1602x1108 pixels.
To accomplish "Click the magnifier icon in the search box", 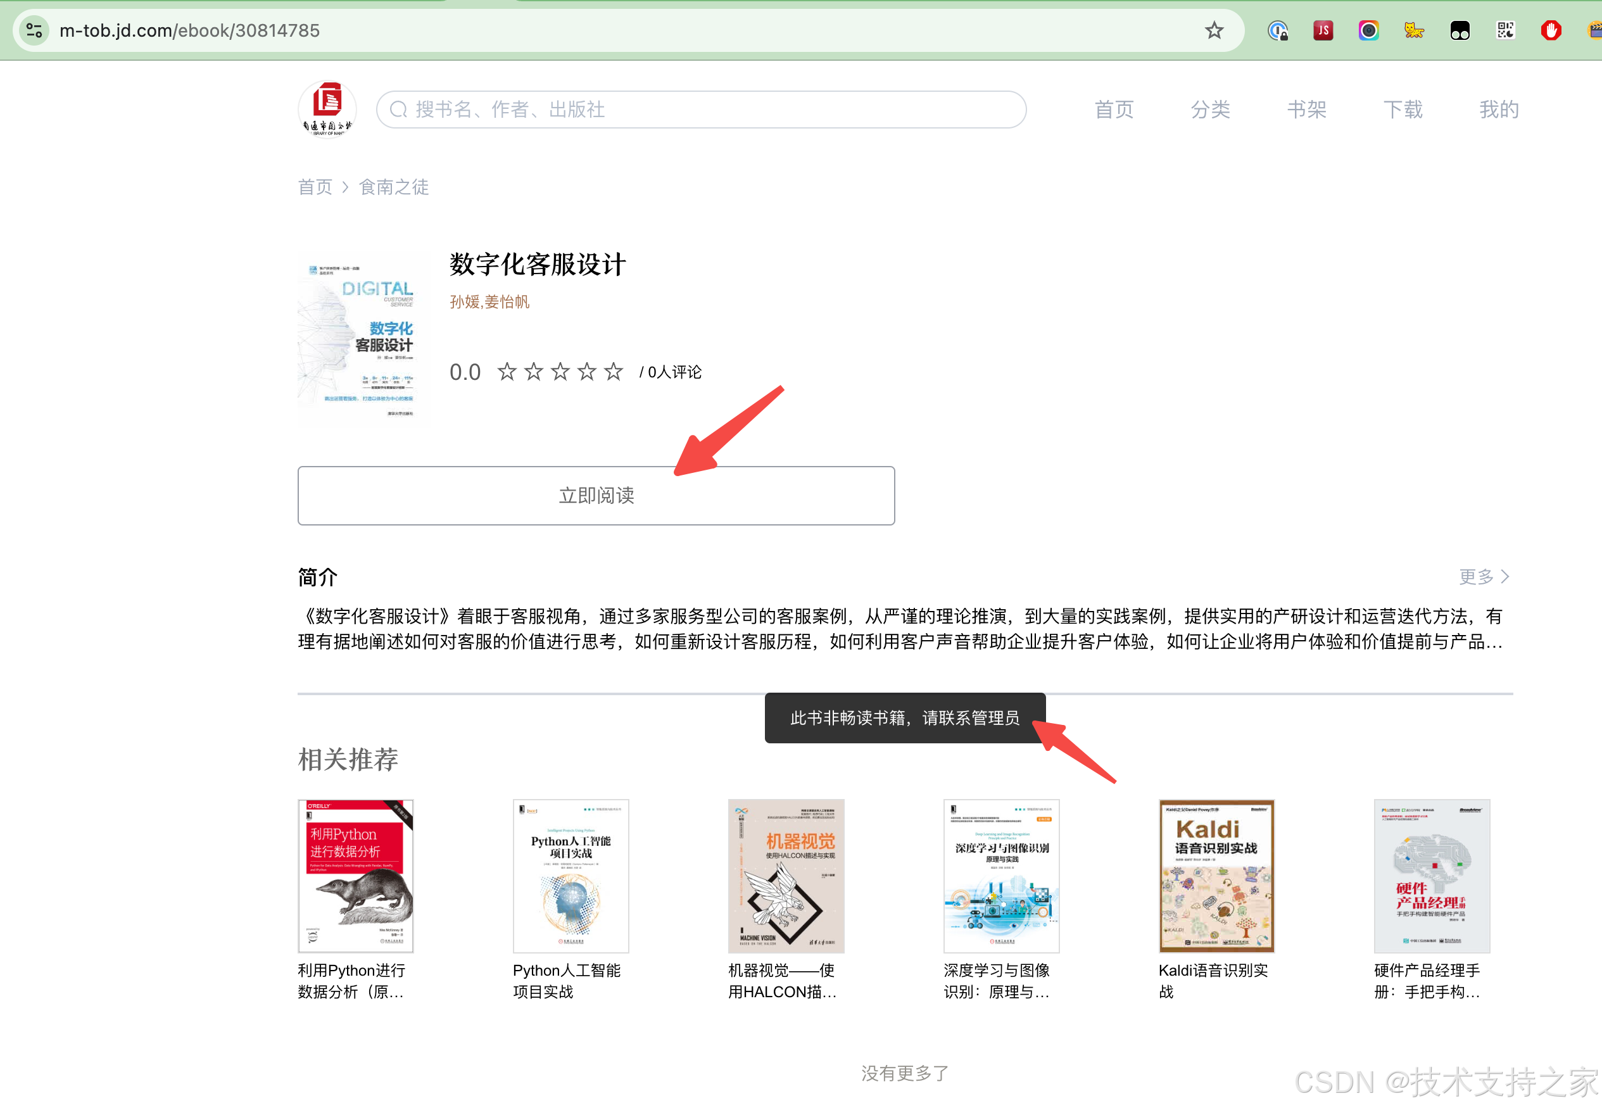I will coord(398,110).
